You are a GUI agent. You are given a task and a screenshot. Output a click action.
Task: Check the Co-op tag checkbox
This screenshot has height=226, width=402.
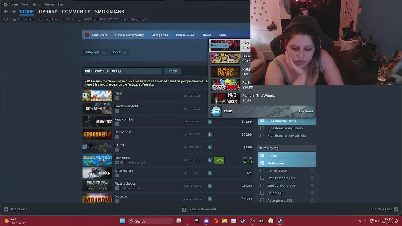(x=262, y=193)
